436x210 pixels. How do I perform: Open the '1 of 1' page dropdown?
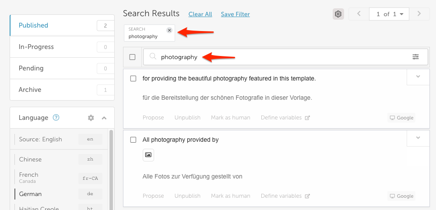click(389, 14)
